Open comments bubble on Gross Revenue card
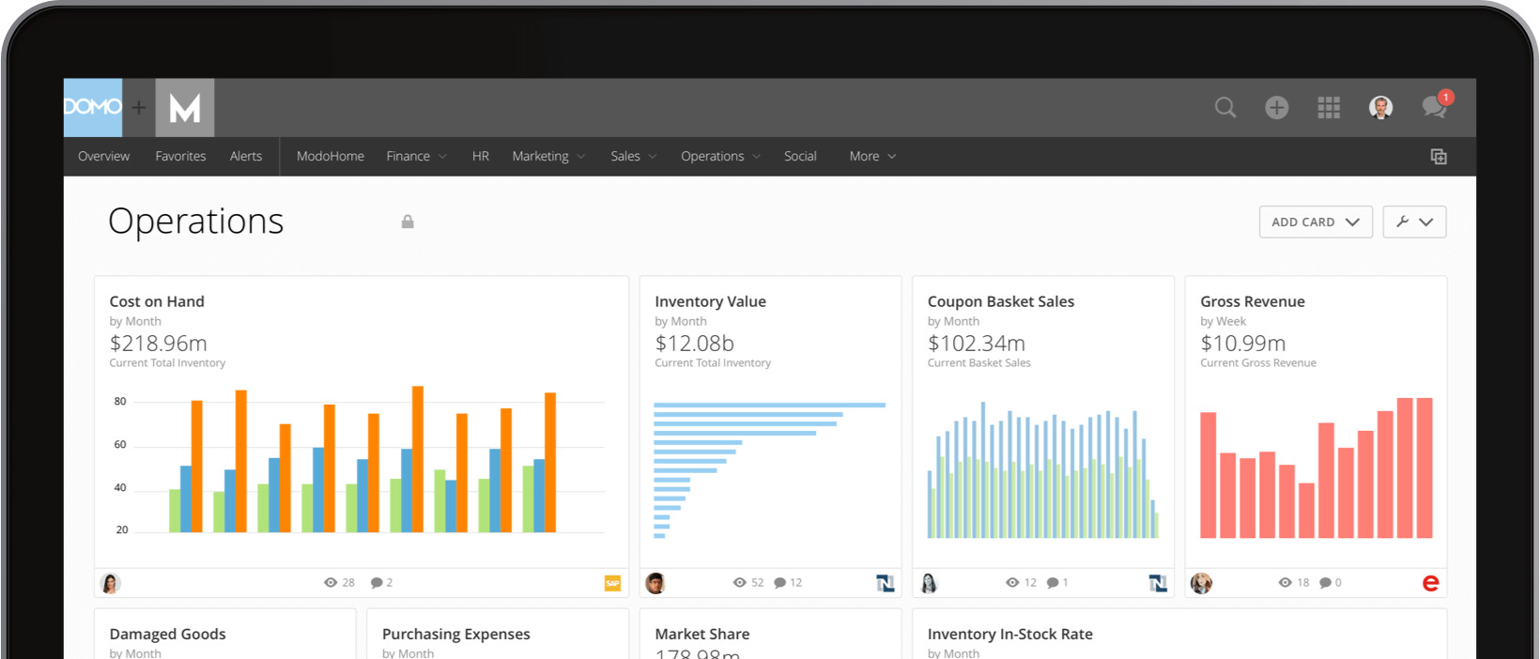Viewport: 1540px width, 659px height. coord(1325,583)
